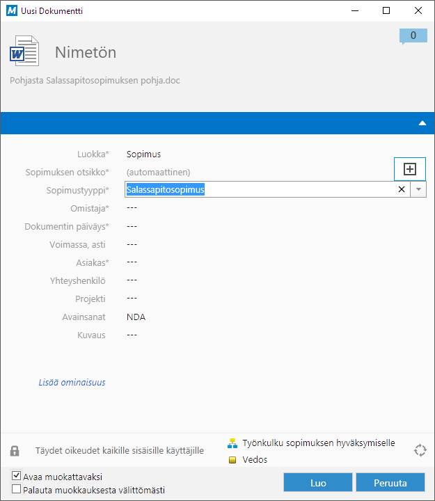Click the workflow icon beside Työnkulku
The width and height of the screenshot is (435, 501).
coord(233,443)
